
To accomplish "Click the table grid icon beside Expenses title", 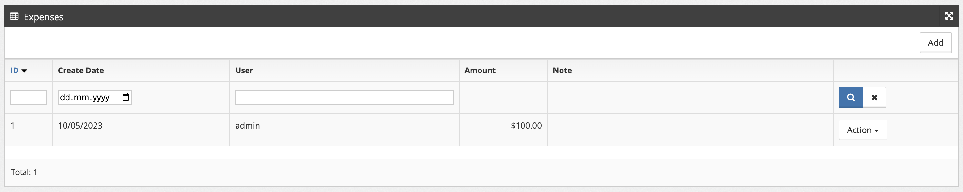I will (14, 16).
